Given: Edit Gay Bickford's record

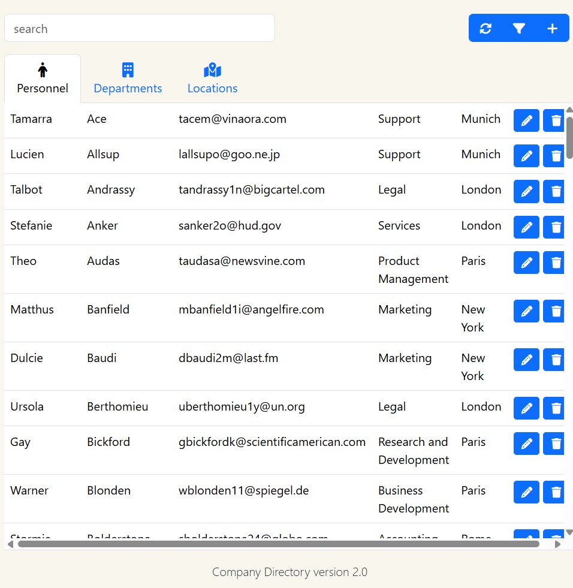Looking at the screenshot, I should (526, 444).
